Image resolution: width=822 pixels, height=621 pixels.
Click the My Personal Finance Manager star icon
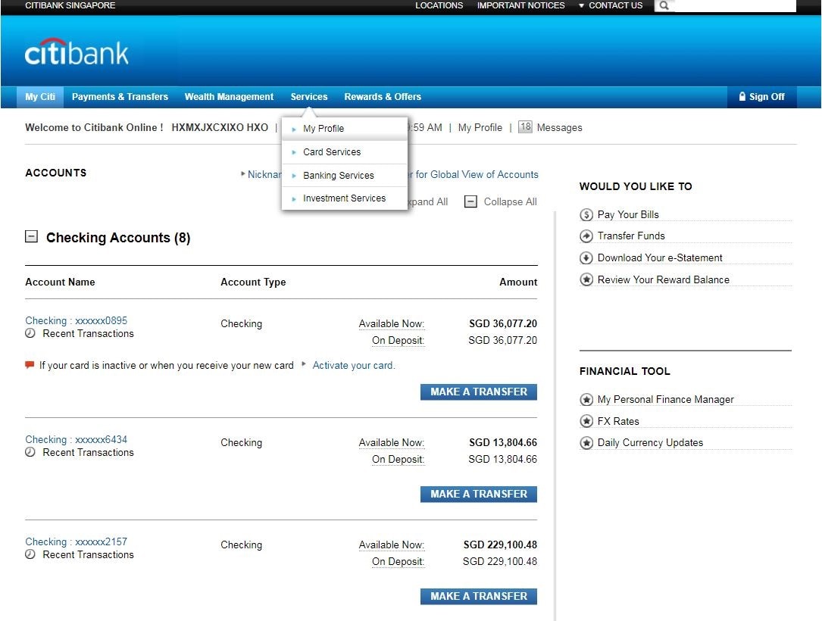click(x=586, y=400)
